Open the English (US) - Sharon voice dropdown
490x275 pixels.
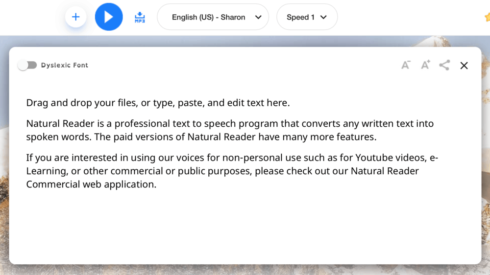tap(213, 17)
